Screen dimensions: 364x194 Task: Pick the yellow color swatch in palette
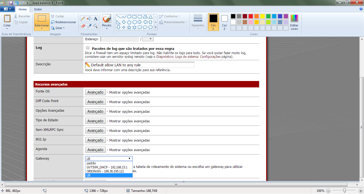[262, 16]
